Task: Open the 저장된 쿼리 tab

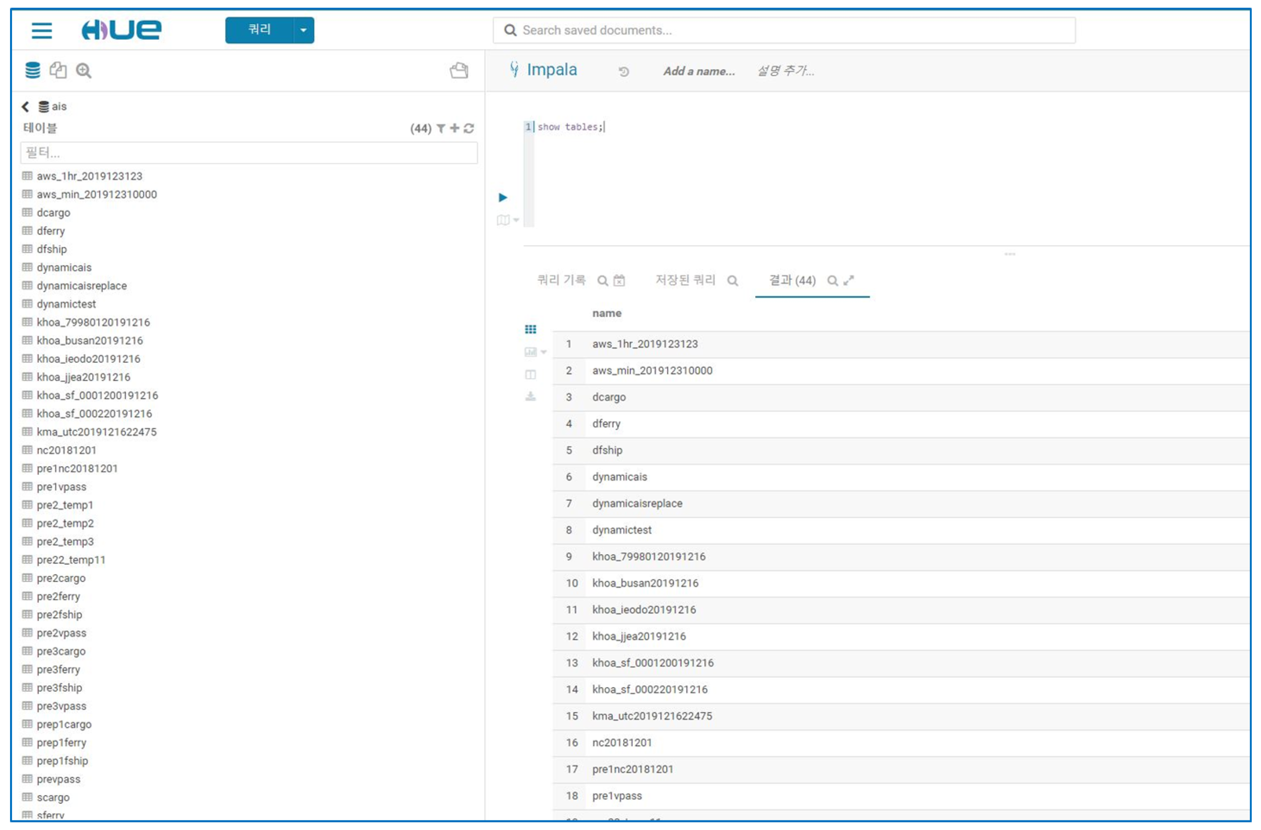Action: pyautogui.click(x=685, y=280)
